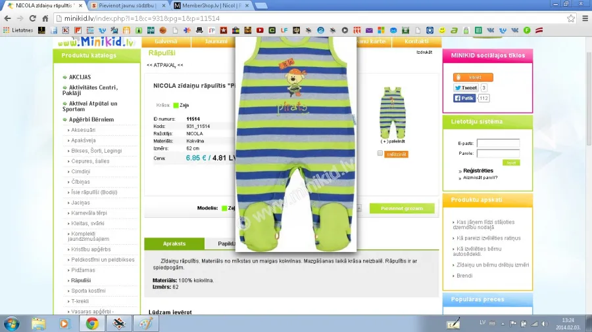Open the Jaciņas subcategory

[x=80, y=203]
